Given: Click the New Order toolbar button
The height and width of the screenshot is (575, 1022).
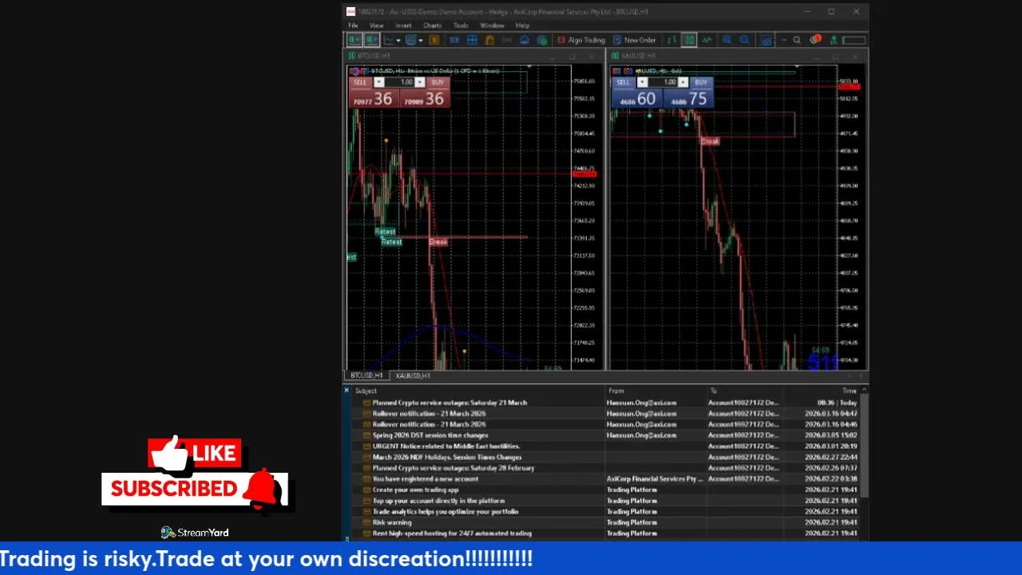Looking at the screenshot, I should click(x=635, y=40).
